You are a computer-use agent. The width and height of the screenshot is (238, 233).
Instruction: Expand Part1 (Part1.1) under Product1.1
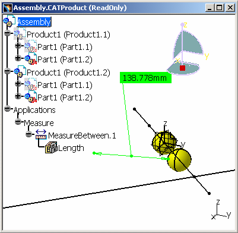point(18,46)
